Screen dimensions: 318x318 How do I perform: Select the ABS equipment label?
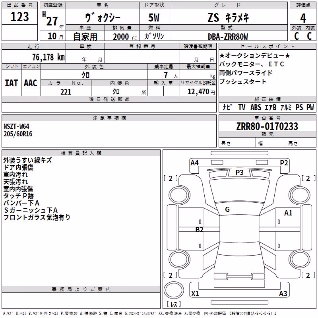tap(256, 107)
